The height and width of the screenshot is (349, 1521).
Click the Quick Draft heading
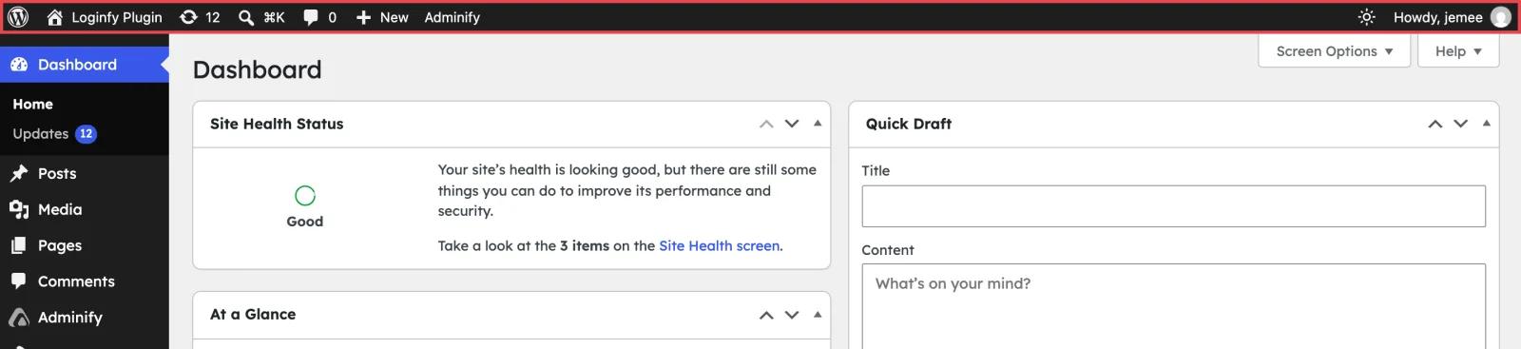(x=909, y=124)
